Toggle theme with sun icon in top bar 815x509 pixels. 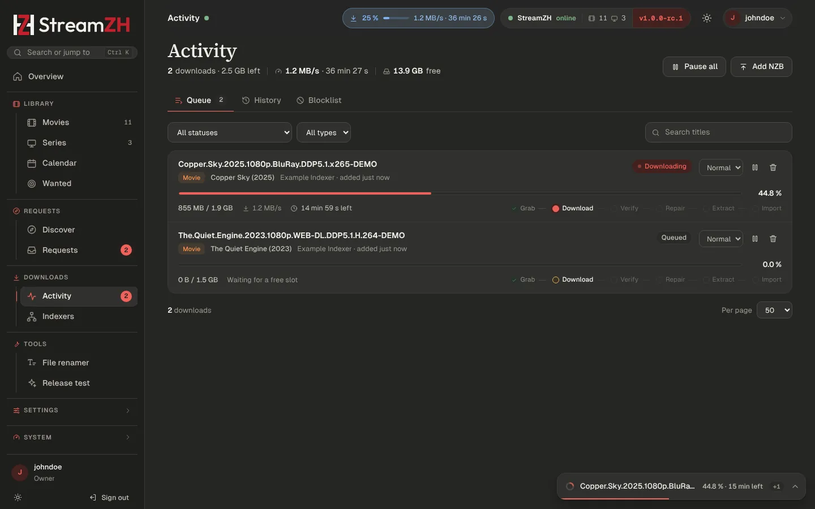coord(707,18)
